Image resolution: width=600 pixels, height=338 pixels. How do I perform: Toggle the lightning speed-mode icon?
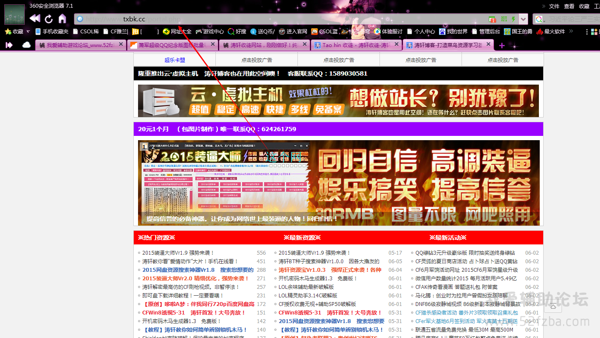pyautogui.click(x=513, y=19)
